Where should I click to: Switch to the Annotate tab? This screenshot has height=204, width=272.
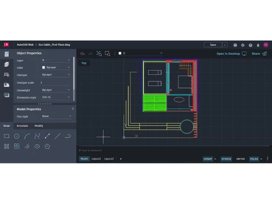(x=22, y=126)
